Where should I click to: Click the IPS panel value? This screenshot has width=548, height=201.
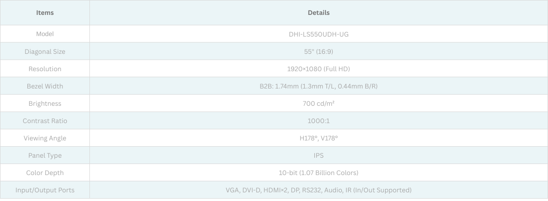[x=319, y=155]
